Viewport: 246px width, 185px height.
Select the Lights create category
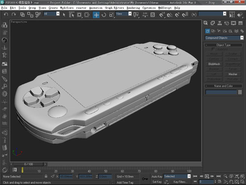coord(219,31)
